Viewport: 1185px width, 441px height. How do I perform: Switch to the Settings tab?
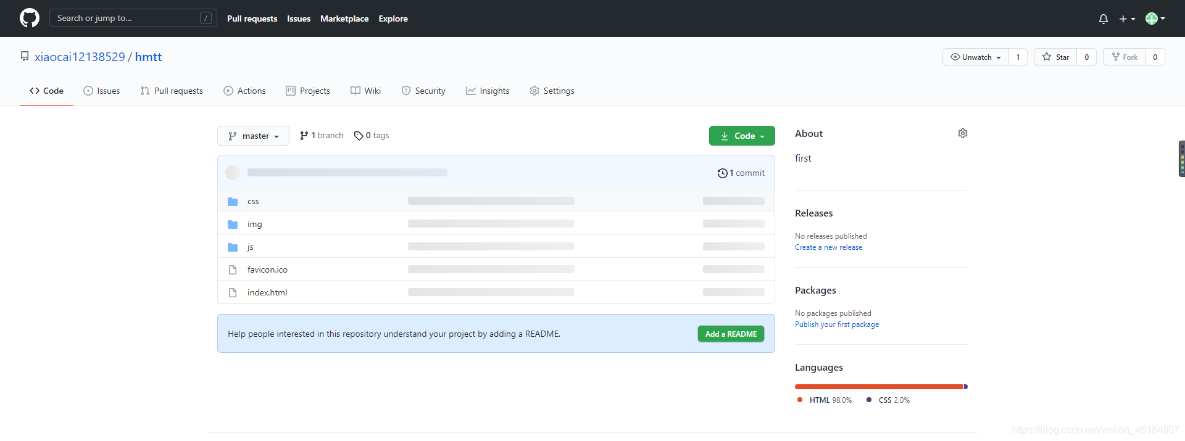coord(552,91)
